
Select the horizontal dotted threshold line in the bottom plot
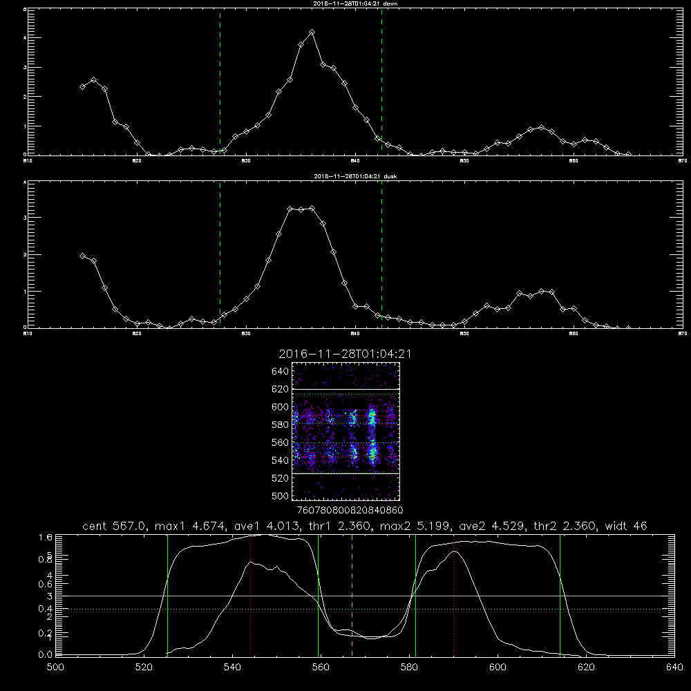pyautogui.click(x=366, y=609)
